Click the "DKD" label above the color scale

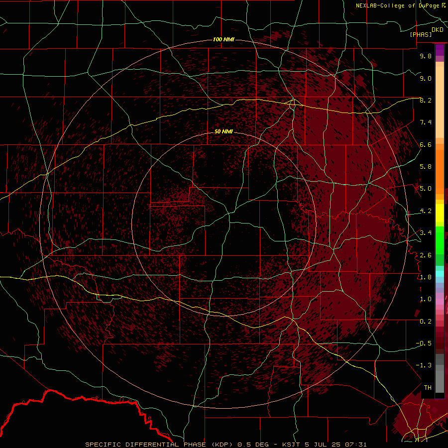pyautogui.click(x=438, y=30)
